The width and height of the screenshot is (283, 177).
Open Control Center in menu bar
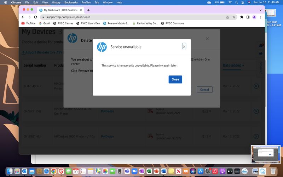point(243,2)
